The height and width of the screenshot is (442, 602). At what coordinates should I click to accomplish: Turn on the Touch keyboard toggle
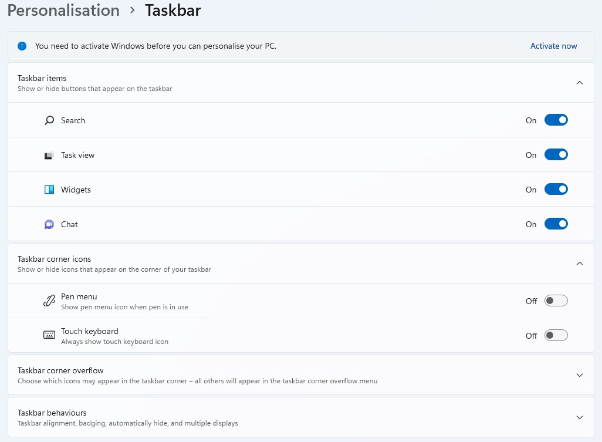coord(556,336)
